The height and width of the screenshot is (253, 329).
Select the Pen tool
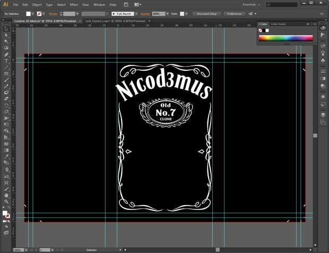(x=6, y=54)
